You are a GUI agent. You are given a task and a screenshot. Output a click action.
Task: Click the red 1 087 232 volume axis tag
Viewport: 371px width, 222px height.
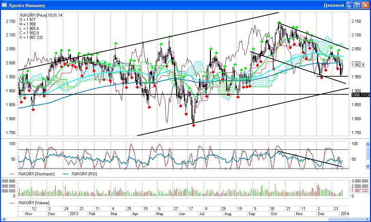click(x=360, y=191)
